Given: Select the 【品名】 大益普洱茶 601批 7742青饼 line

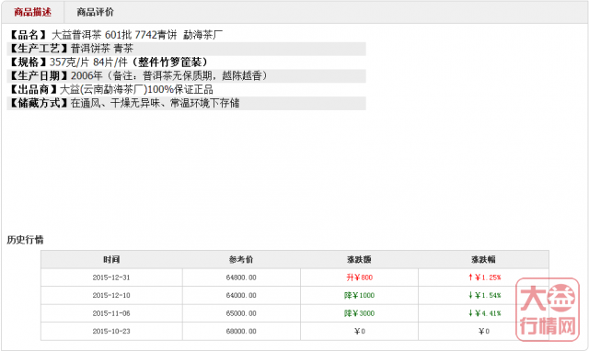Looking at the screenshot, I should [115, 35].
